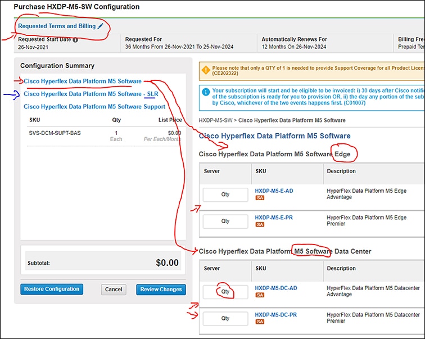Open the M5 Software Support link
425x339 pixels.
[94, 106]
